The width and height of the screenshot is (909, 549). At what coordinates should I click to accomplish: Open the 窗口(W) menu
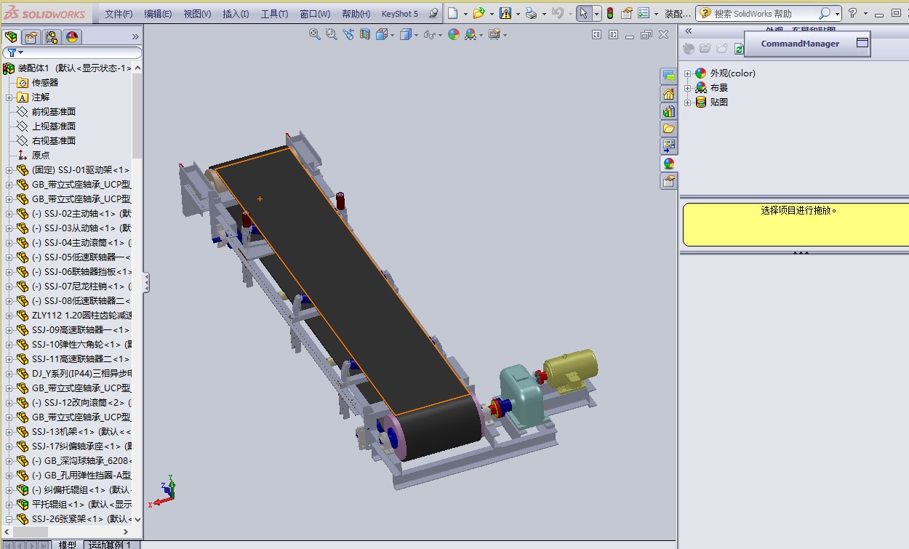tap(315, 14)
